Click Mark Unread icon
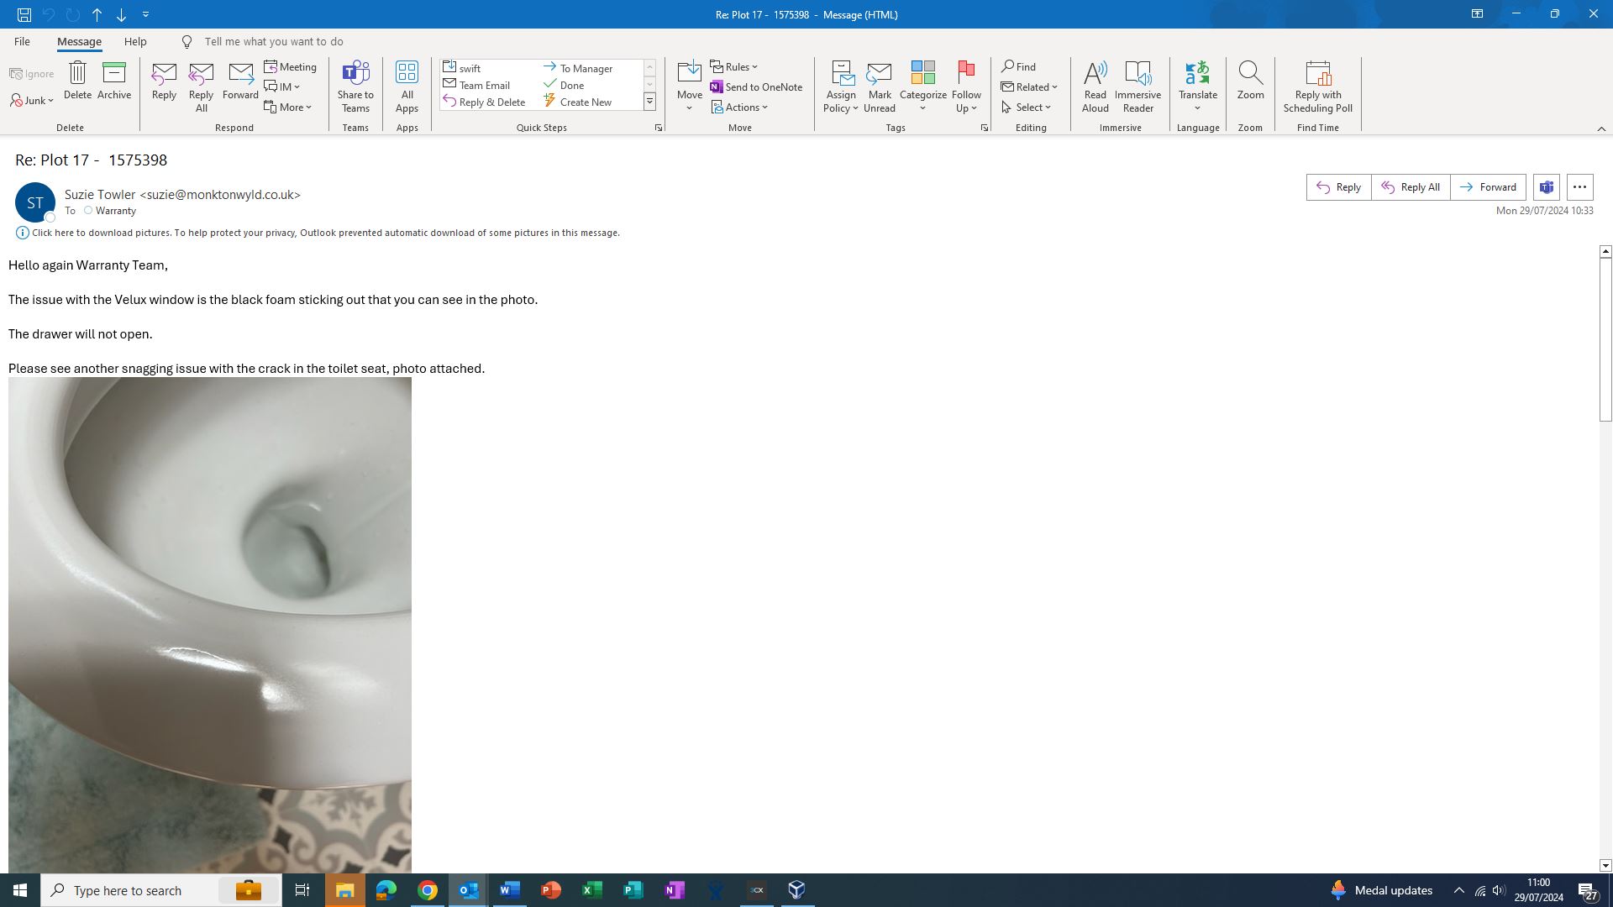Viewport: 1613px width, 907px height. [879, 74]
